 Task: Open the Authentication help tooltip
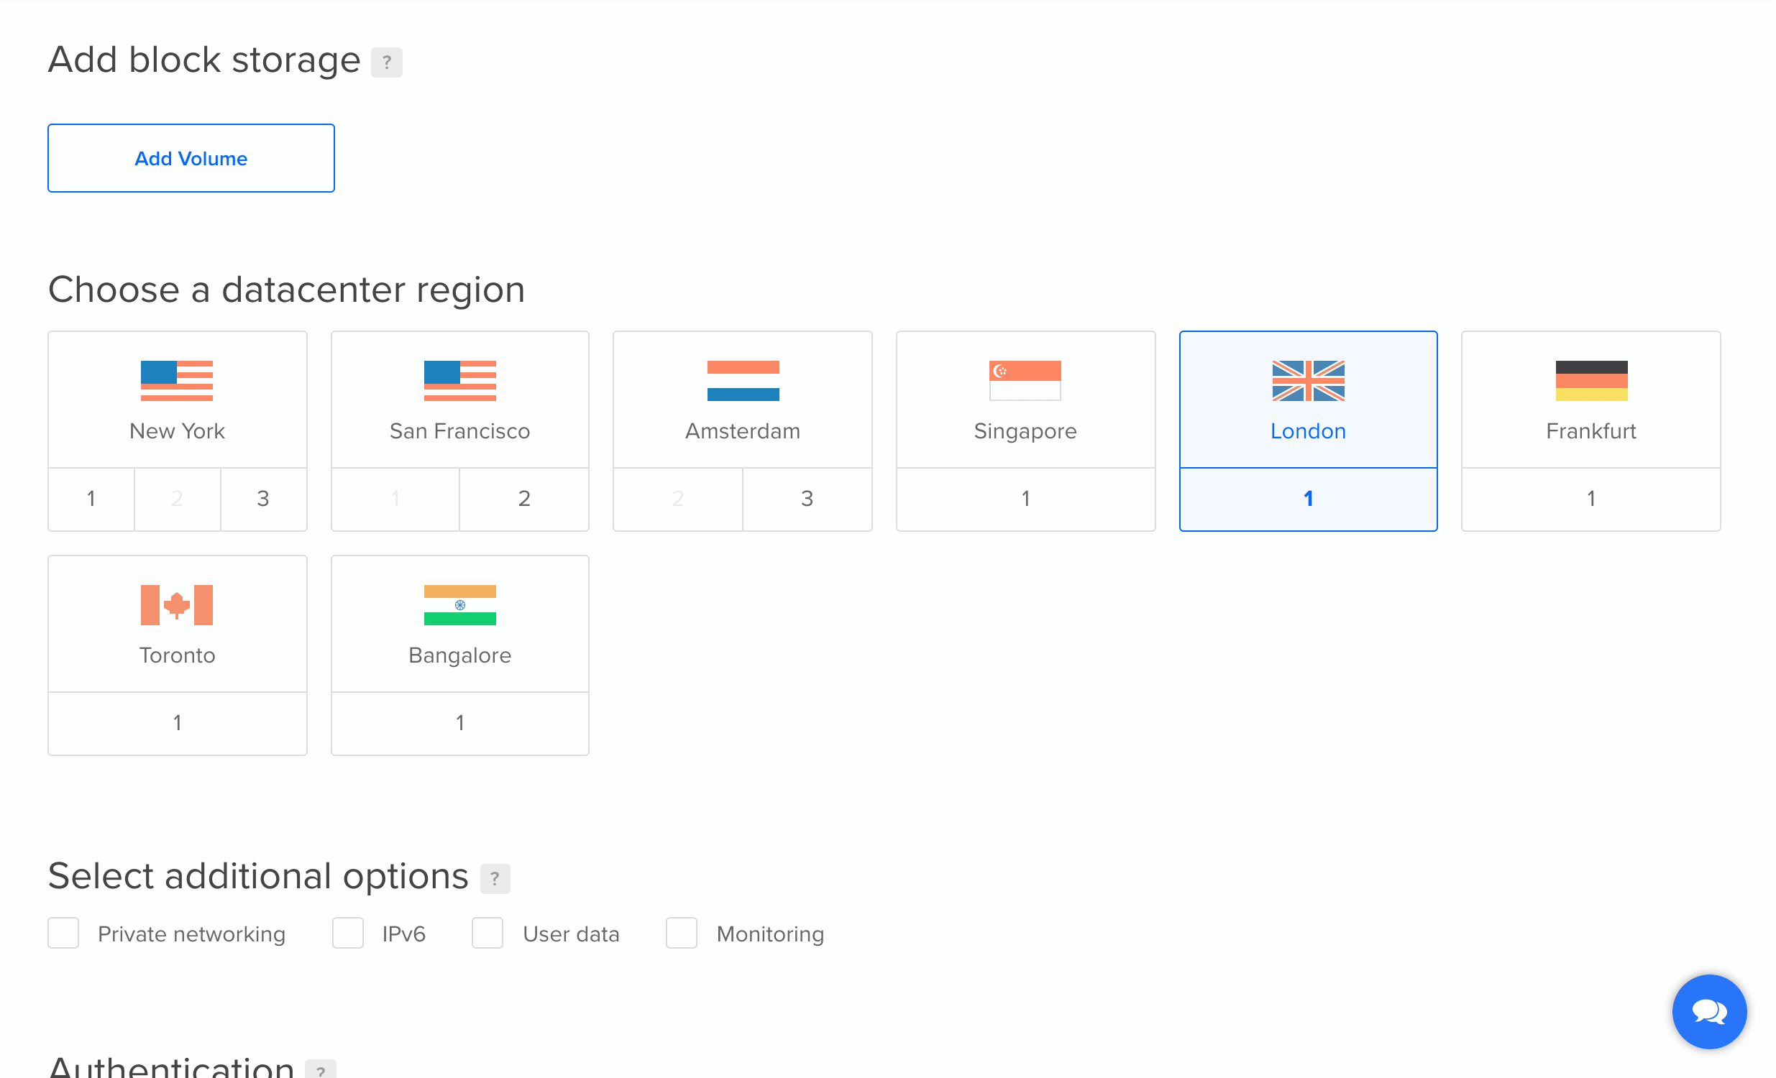point(321,1072)
